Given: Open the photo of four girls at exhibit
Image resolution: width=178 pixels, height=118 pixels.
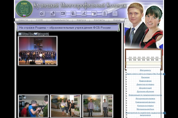Looking at the screenshot, I should 66,106.
